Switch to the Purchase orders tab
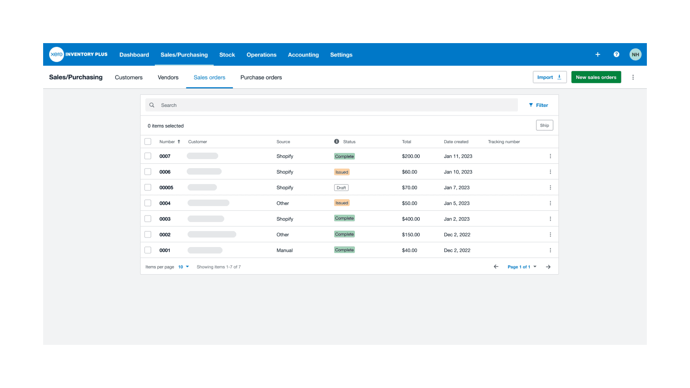This screenshot has width=690, height=388. pos(261,77)
